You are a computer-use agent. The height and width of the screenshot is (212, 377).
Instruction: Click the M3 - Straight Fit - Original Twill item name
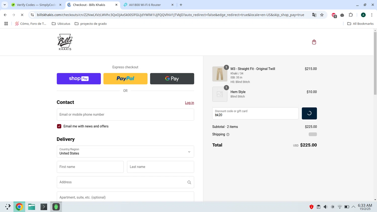coord(253,69)
